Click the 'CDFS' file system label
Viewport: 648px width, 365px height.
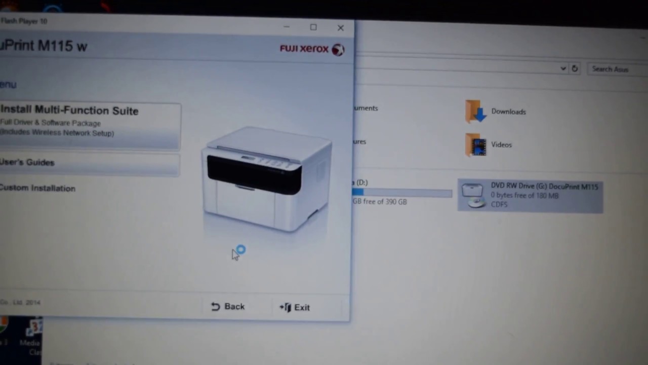(x=499, y=204)
